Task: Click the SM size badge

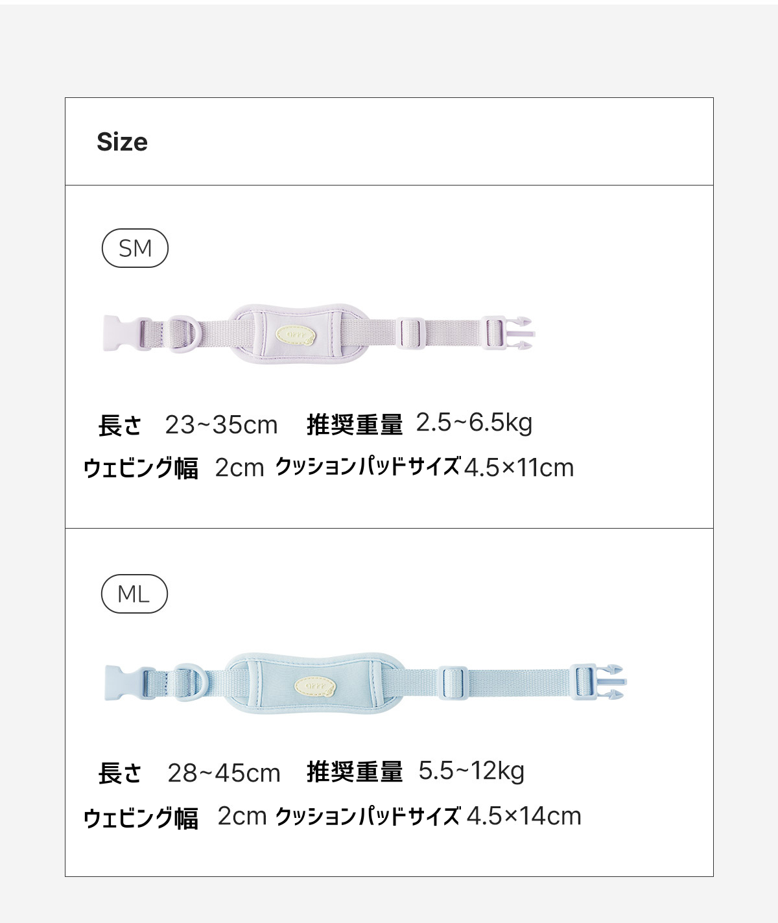Action: 135,248
